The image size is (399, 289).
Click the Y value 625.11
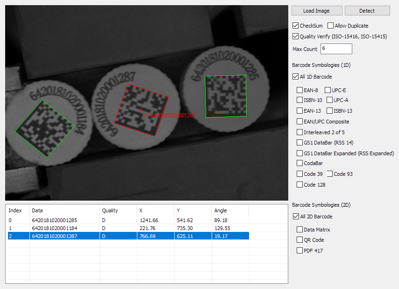point(185,236)
